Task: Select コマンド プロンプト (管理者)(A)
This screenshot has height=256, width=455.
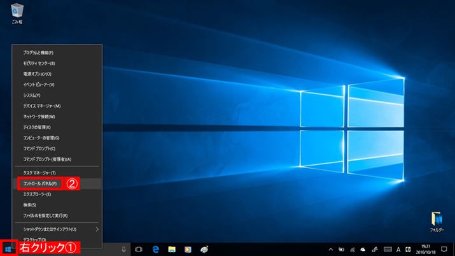Action: pos(47,159)
